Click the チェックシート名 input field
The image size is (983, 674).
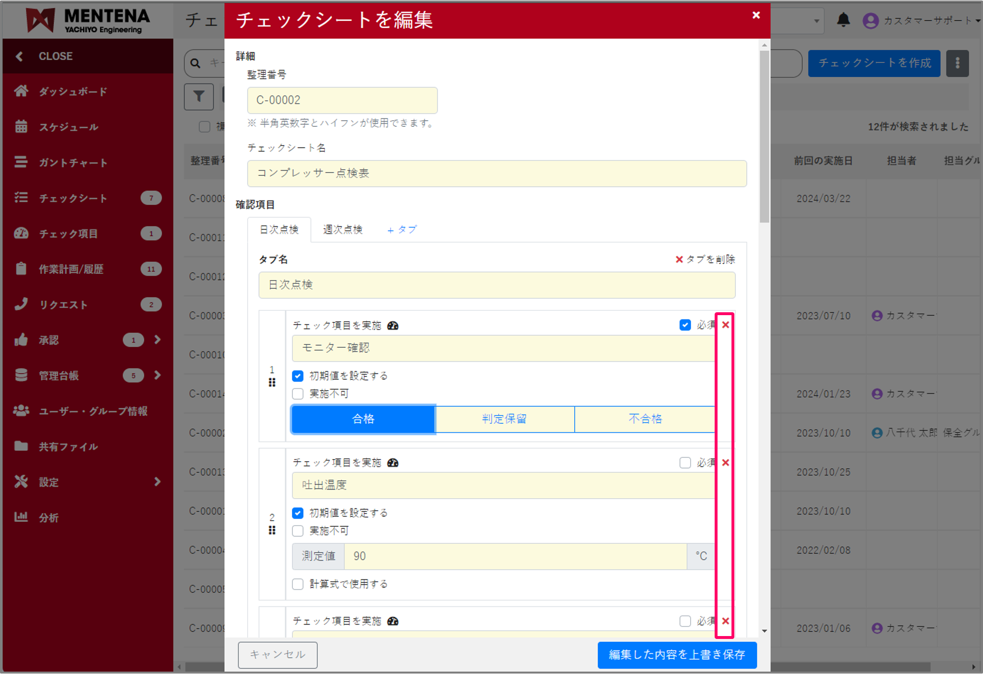click(x=496, y=173)
